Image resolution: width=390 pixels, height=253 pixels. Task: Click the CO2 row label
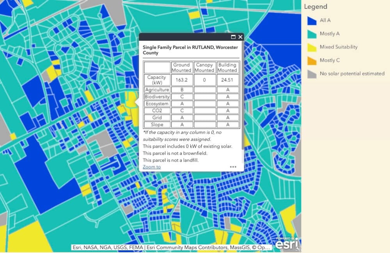click(157, 110)
